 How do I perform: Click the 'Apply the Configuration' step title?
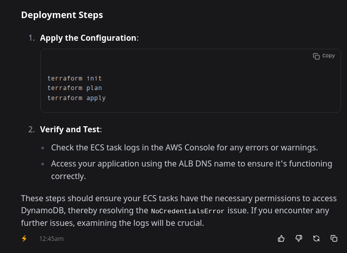coord(88,38)
